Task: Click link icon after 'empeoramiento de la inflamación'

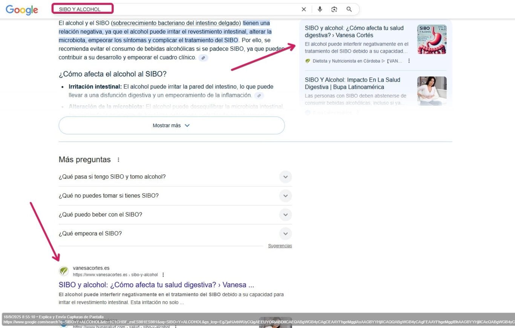Action: click(x=259, y=96)
